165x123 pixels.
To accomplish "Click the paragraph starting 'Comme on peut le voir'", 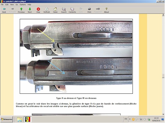I will click(76, 105).
